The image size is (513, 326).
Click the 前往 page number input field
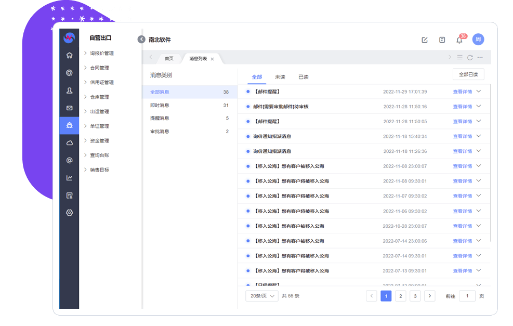(467, 296)
